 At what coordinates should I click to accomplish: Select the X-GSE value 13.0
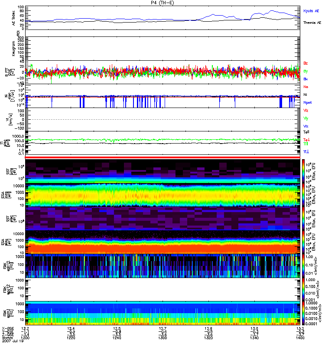(254, 328)
